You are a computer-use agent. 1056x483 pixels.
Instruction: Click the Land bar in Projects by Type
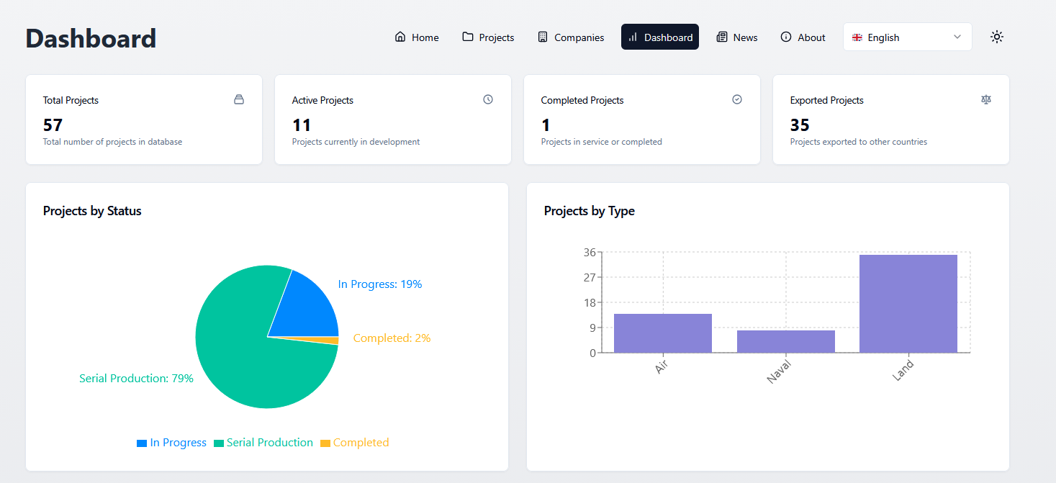[x=908, y=304]
